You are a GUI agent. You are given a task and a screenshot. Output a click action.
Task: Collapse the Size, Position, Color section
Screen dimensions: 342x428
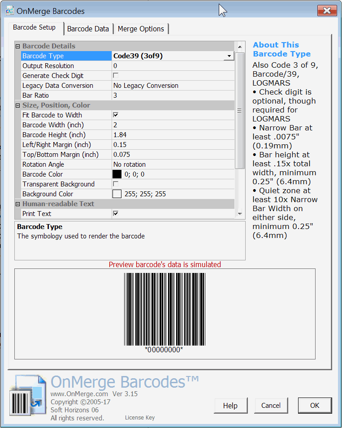coord(18,105)
